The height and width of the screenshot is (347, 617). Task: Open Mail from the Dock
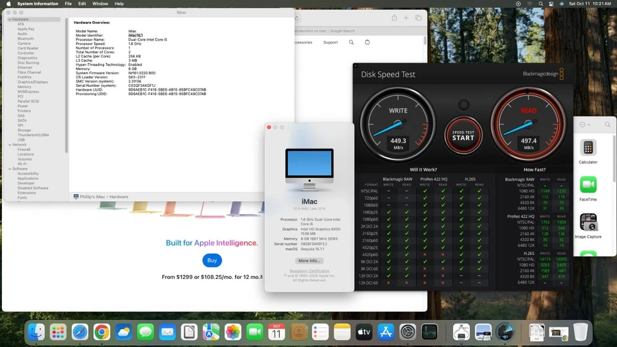167,332
